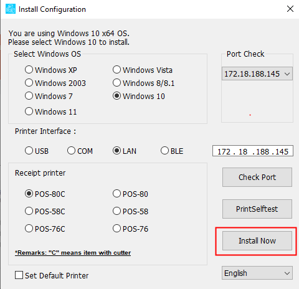The image size is (299, 289).
Task: Set printer interface to USB
Action: (37, 151)
